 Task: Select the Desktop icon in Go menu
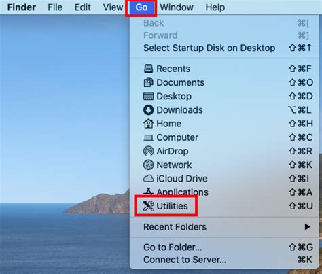coord(149,96)
